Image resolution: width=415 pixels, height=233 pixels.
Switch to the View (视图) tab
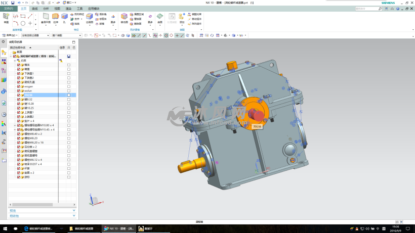coord(57,9)
